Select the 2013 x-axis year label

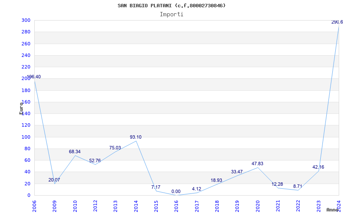click(x=115, y=206)
